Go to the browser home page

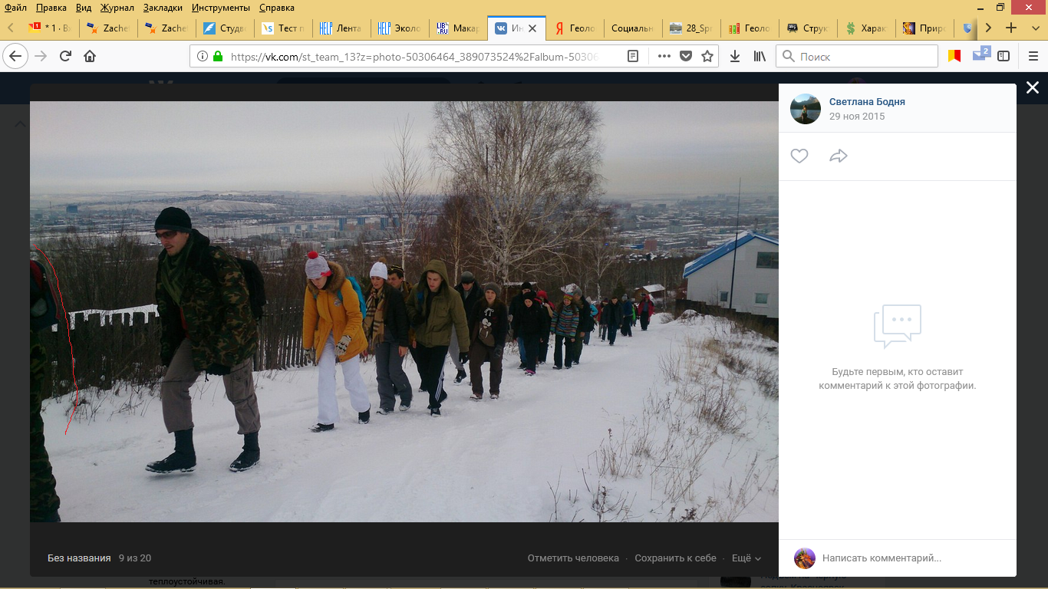click(90, 56)
